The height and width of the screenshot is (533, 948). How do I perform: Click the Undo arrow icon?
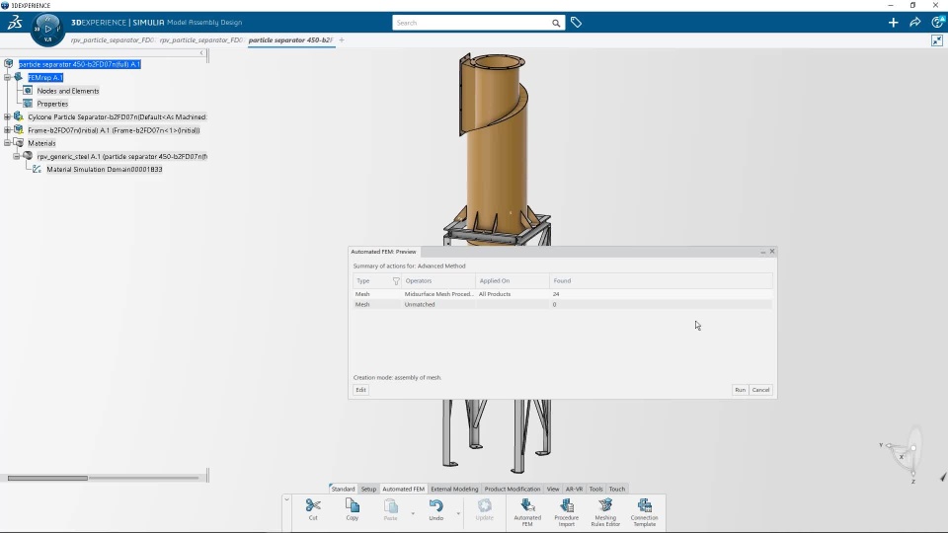coord(435,506)
